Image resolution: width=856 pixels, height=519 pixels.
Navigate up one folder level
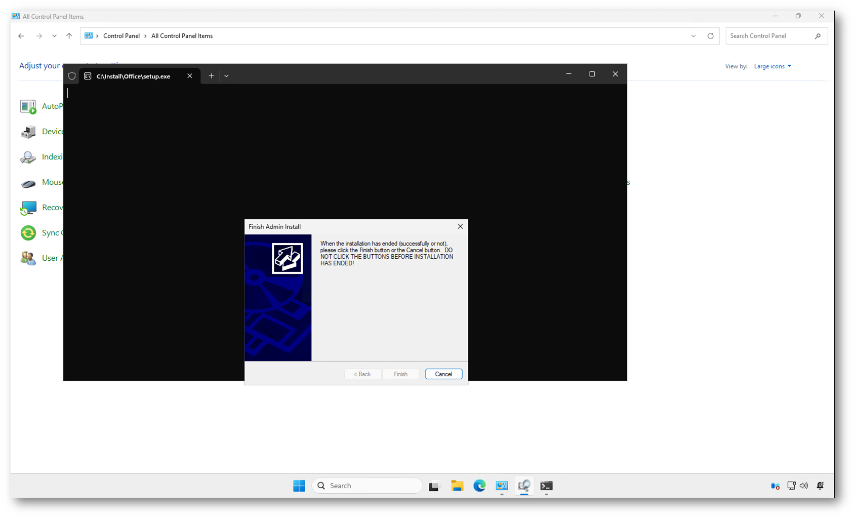[x=69, y=36]
